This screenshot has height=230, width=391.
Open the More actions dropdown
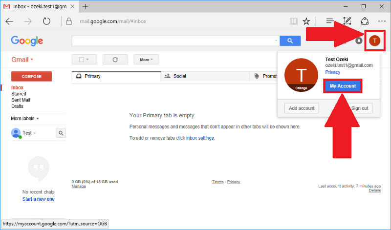click(x=146, y=60)
